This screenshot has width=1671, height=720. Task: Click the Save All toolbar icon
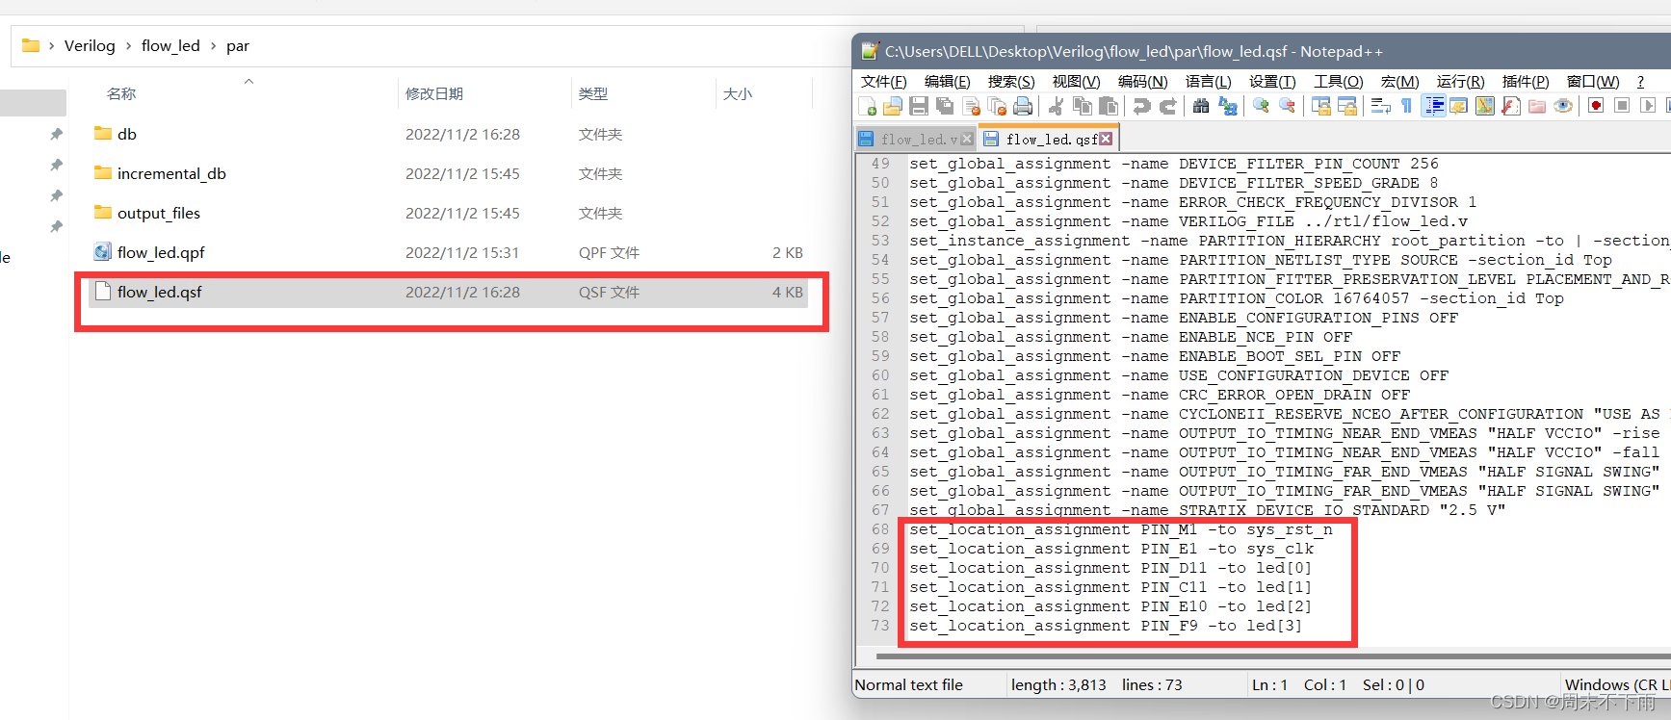click(945, 106)
